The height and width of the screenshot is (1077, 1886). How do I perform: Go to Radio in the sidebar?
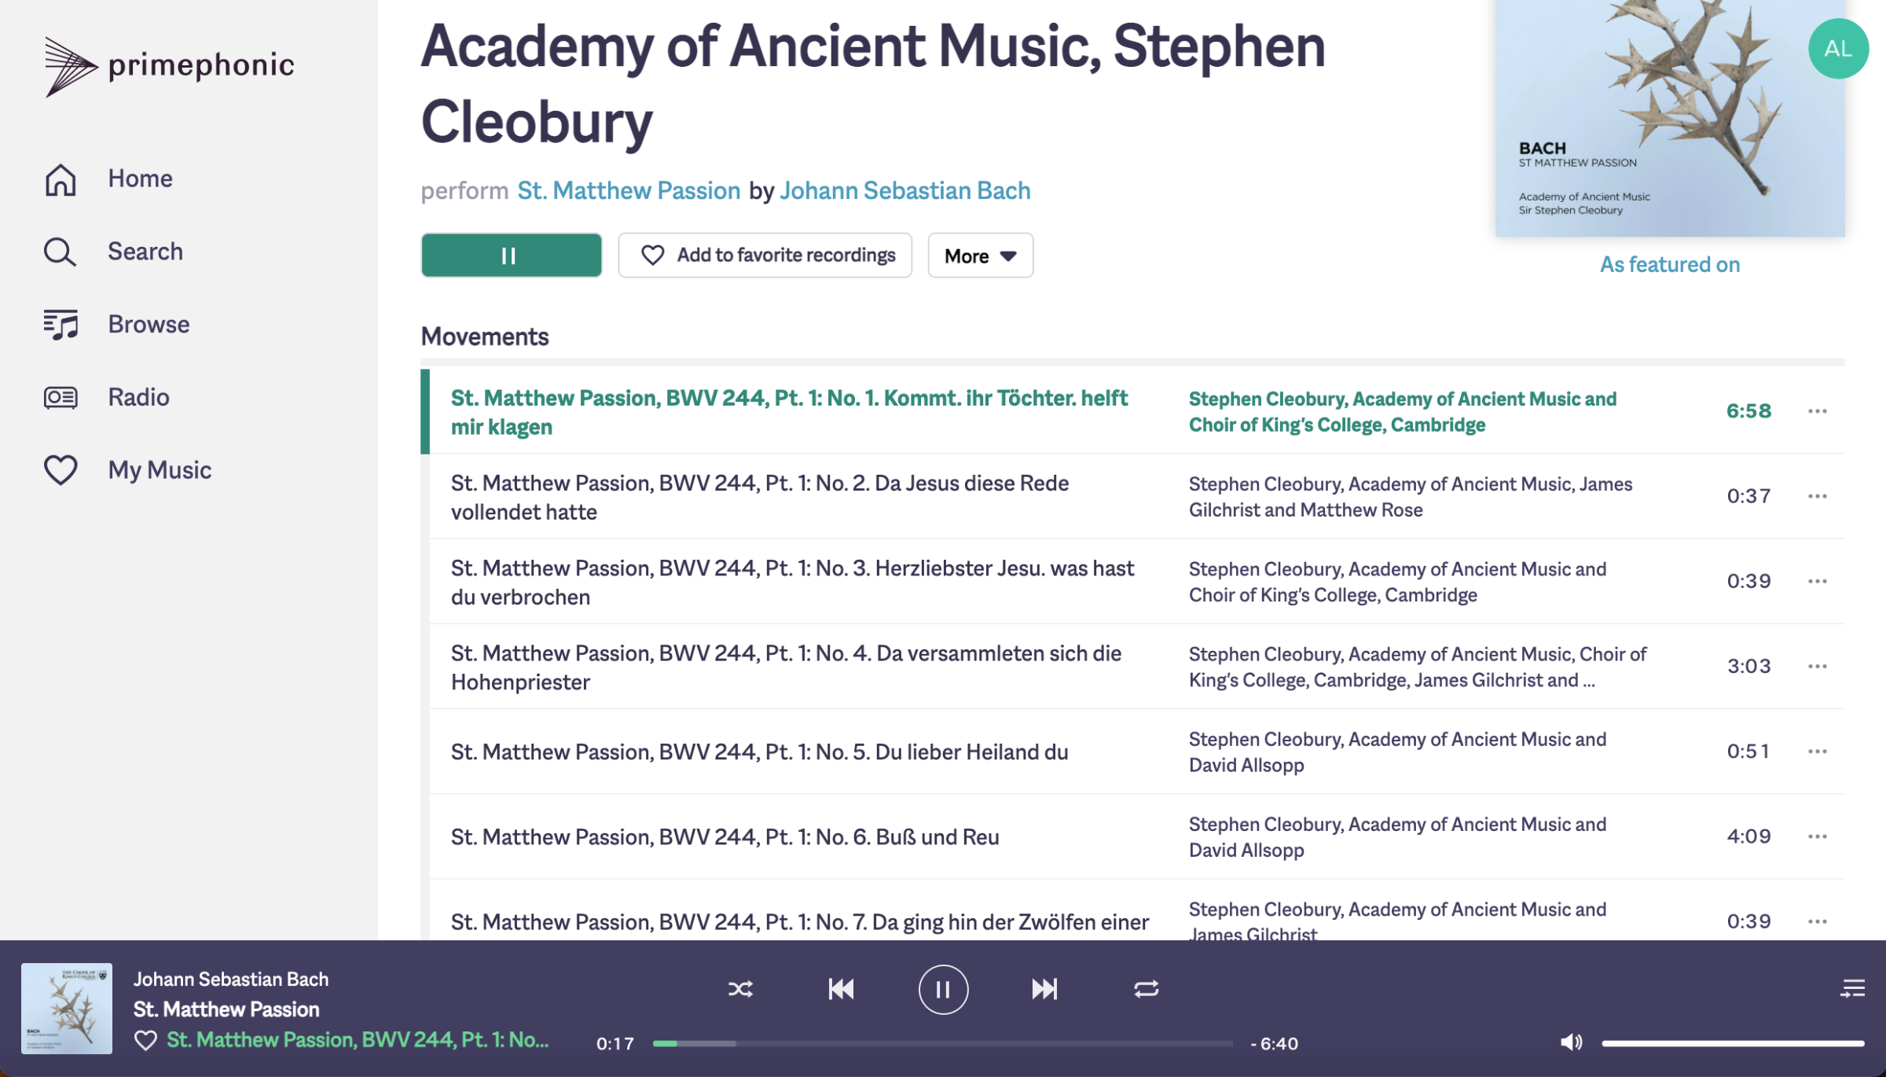point(107,397)
